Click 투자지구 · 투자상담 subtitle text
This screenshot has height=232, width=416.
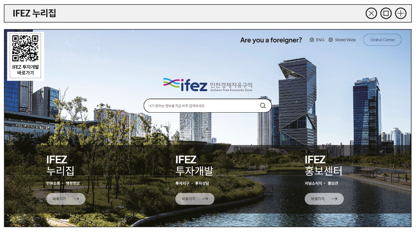point(192,183)
